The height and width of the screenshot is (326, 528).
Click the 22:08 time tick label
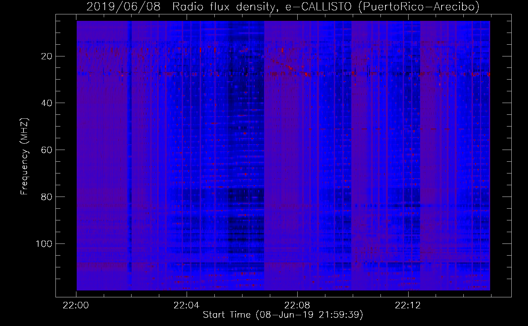coord(297,305)
